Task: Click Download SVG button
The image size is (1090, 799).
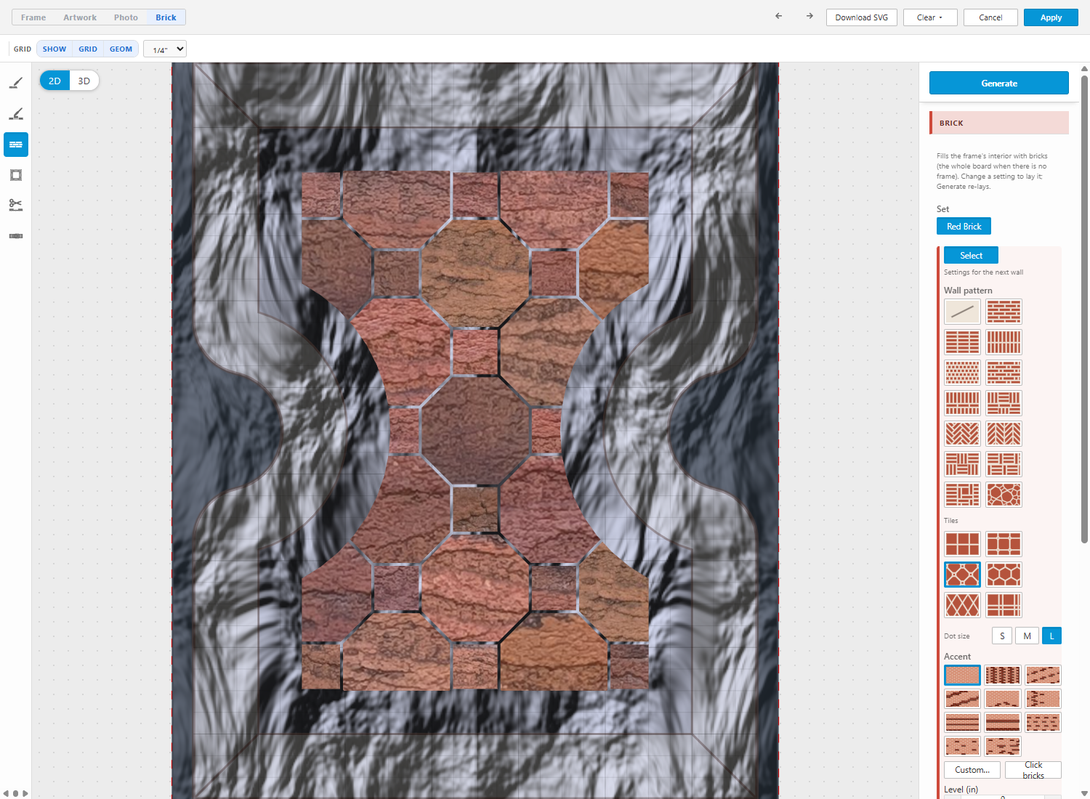Action: [862, 17]
